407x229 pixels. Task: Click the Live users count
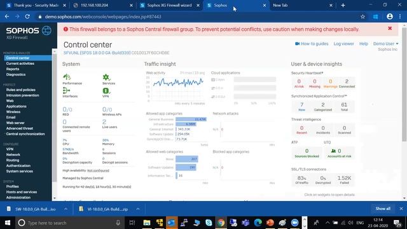click(104, 121)
